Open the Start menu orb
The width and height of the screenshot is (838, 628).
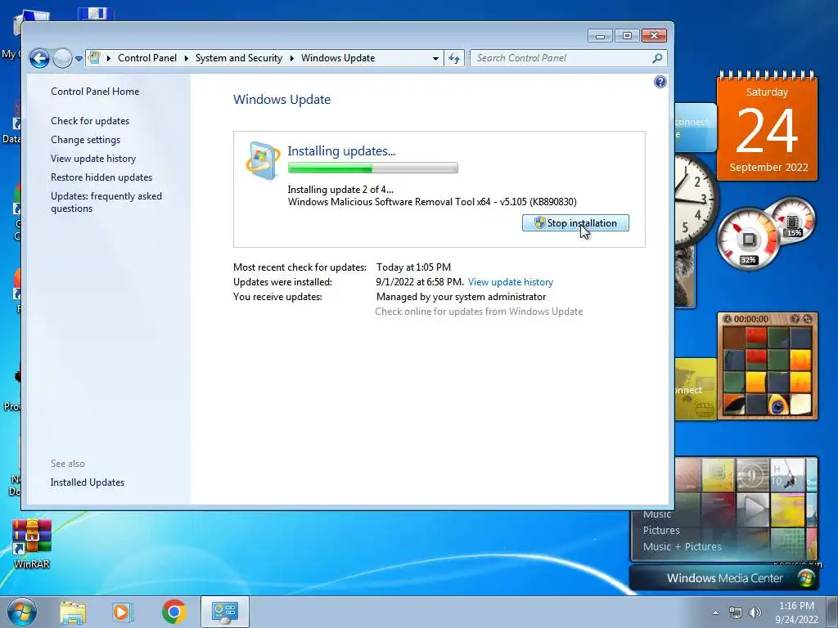[22, 612]
